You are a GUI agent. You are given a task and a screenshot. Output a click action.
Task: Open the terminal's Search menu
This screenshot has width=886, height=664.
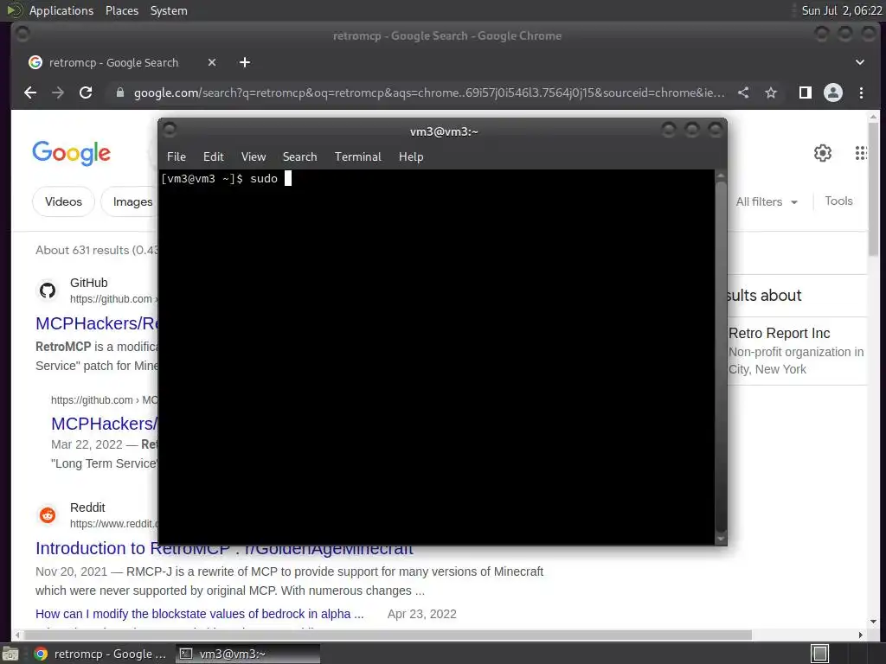(299, 157)
